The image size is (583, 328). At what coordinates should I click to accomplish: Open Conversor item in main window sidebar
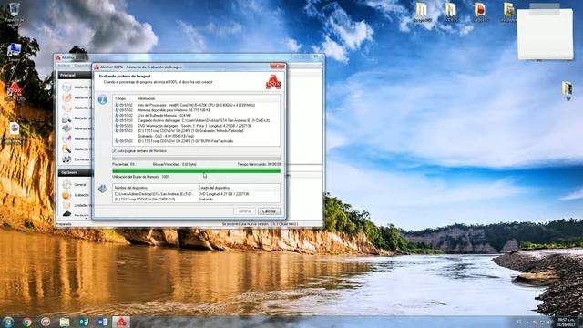point(77,159)
